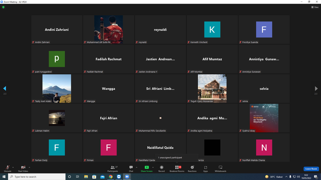
Task: Open Breakout Rooms
Action: [x=177, y=168]
